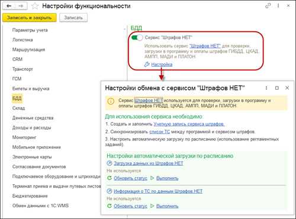Click schedule icon beside Информация о ТС
Image resolution: width=296 pixels, height=219 pixels.
109,191
